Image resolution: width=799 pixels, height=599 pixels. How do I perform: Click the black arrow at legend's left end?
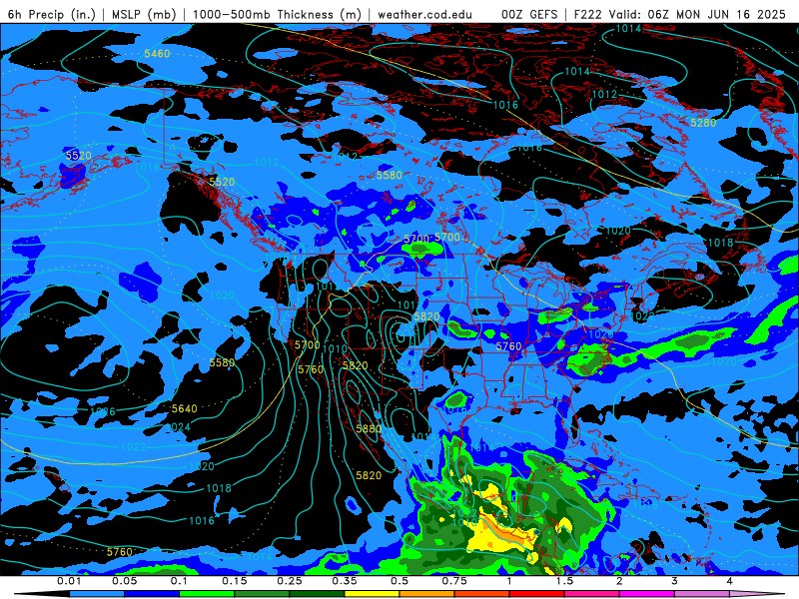pyautogui.click(x=42, y=594)
